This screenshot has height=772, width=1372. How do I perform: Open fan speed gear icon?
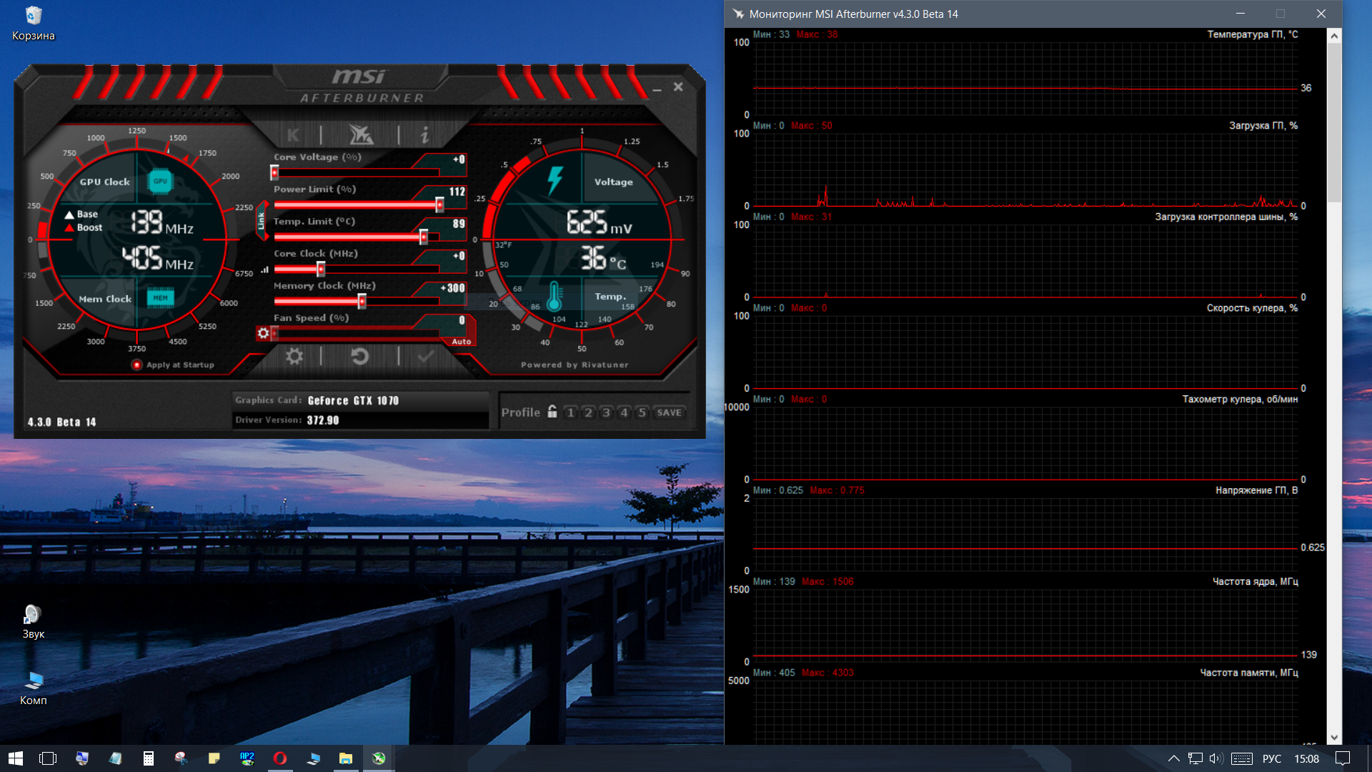tap(263, 333)
